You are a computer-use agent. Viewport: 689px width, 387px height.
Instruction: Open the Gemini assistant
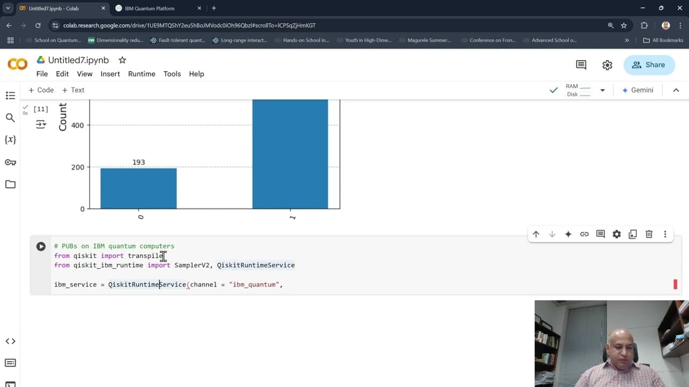pyautogui.click(x=638, y=90)
